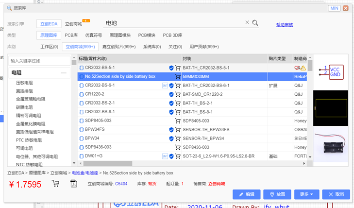Select the 立创商城(999+) library category
The width and height of the screenshot is (354, 208).
pyautogui.click(x=80, y=47)
